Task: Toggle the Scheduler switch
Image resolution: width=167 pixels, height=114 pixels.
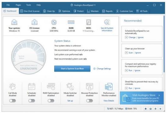Action: coord(32,101)
